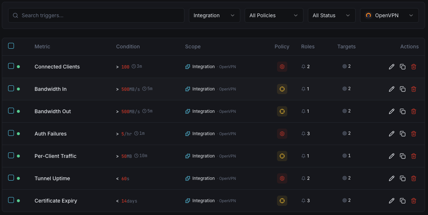
Task: Click the Integration scope icon for Bandwidth Out
Action: coord(188,111)
